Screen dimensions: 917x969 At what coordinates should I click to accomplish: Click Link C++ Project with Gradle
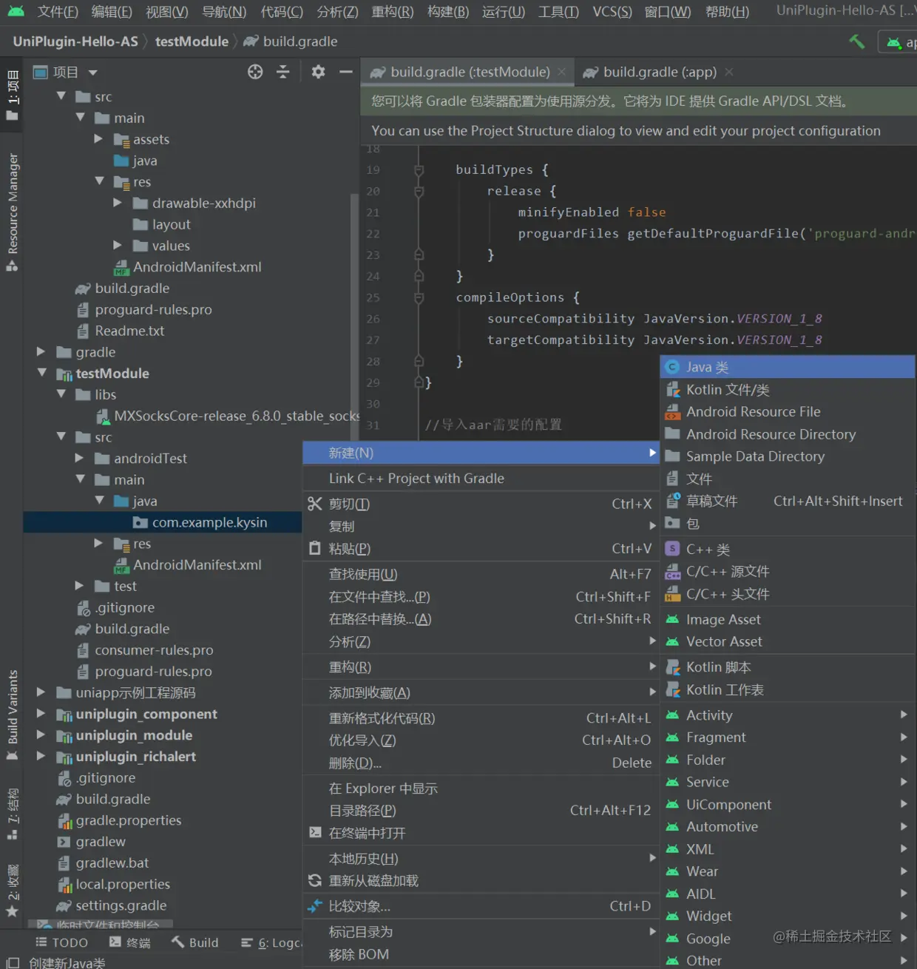pyautogui.click(x=481, y=479)
